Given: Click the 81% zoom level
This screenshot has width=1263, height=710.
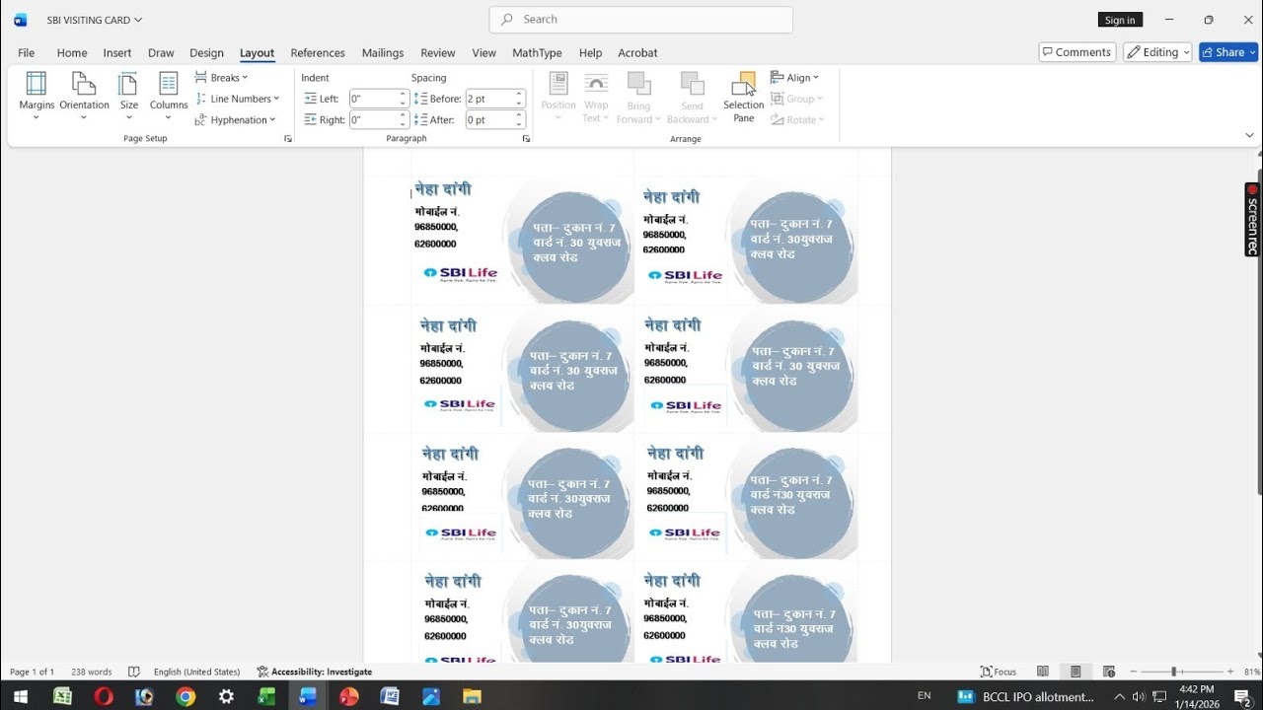Looking at the screenshot, I should pos(1250,672).
